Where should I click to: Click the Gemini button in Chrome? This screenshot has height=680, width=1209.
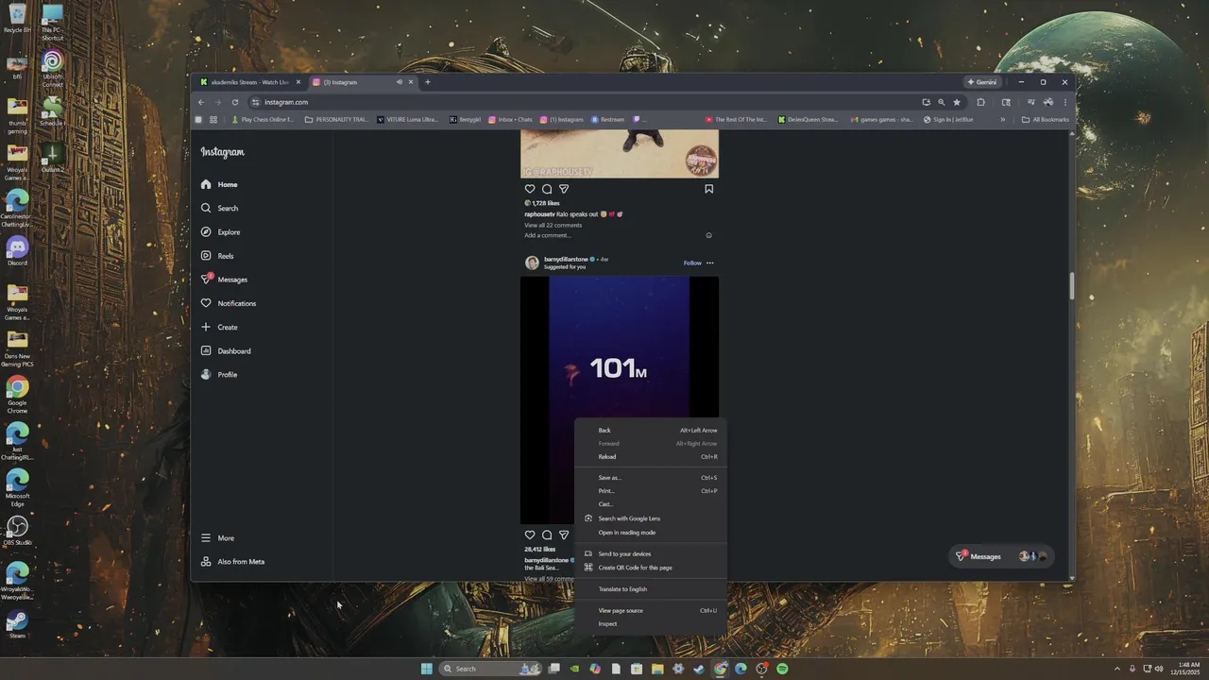(x=982, y=82)
